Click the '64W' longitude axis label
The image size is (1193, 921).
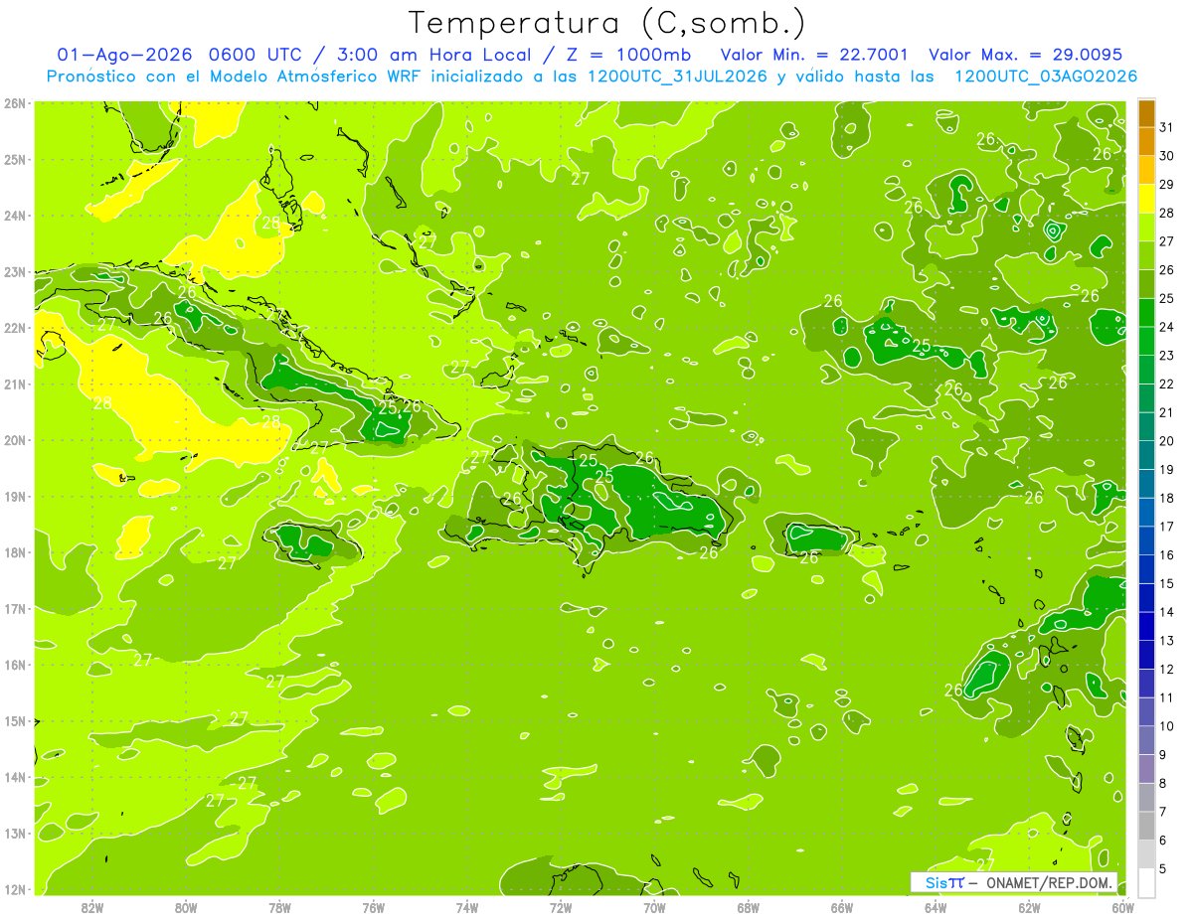click(936, 906)
